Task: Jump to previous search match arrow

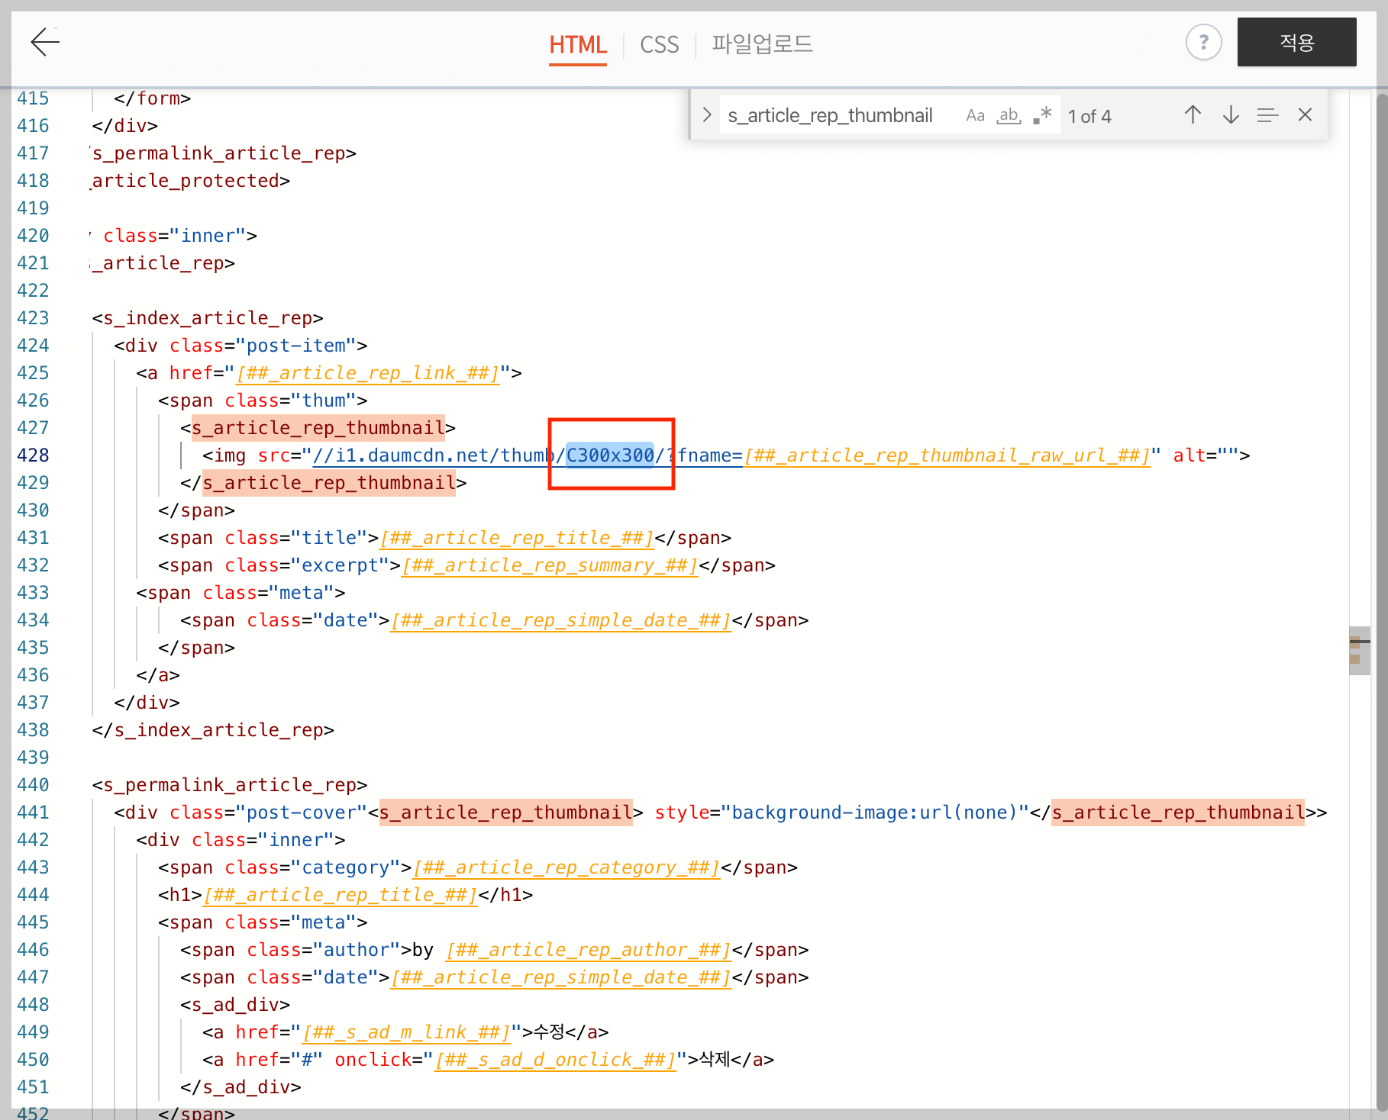Action: [1193, 115]
